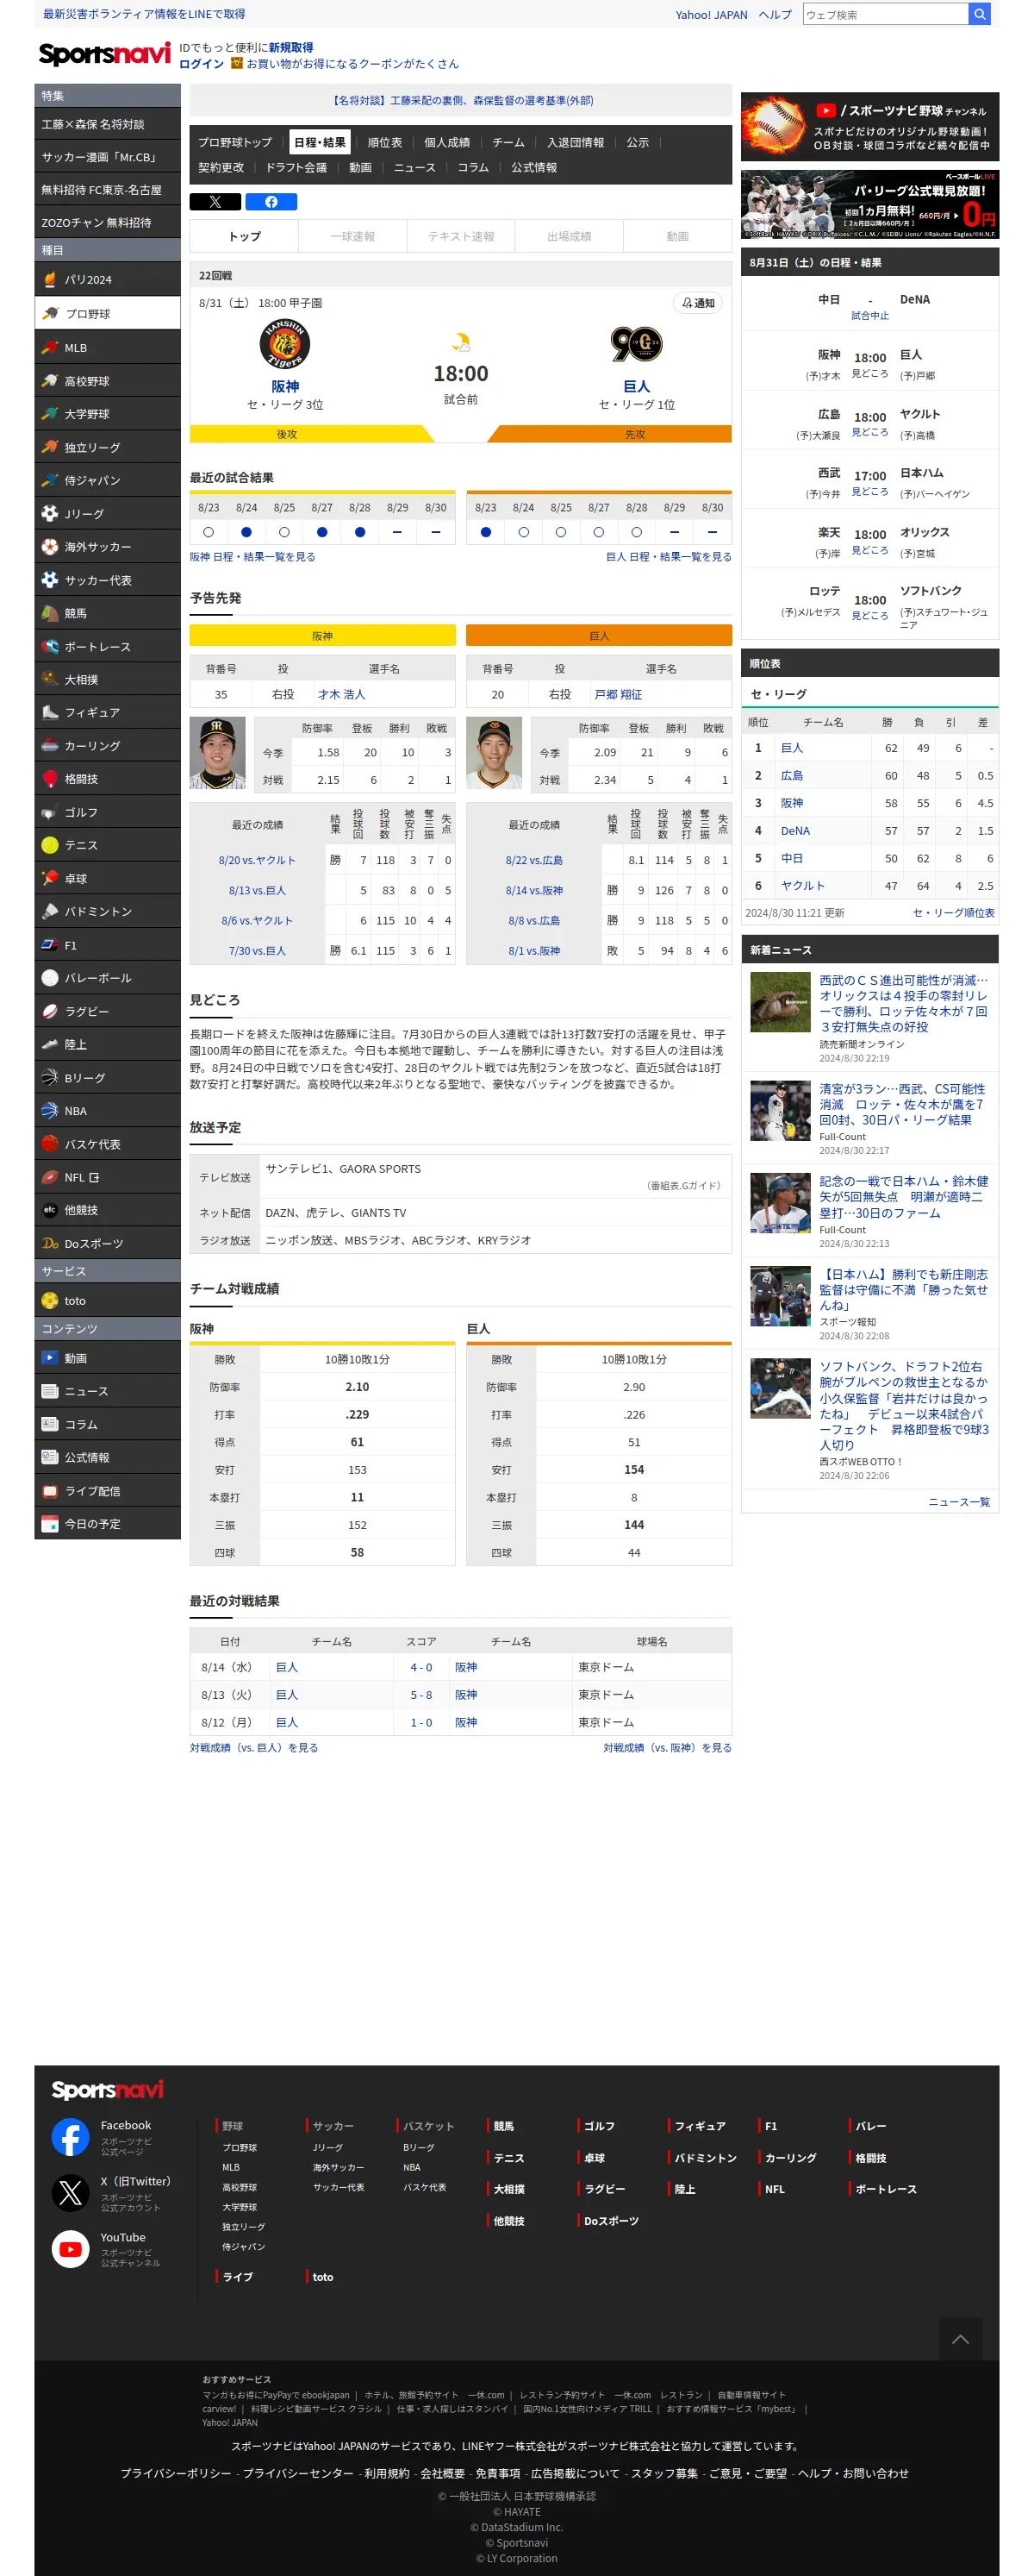
Task: Select 競馬 horse racing icon
Action: [50, 613]
